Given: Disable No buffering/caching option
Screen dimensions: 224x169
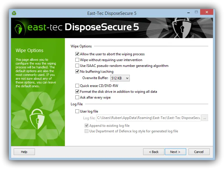Looking at the screenshot, I should [x=77, y=72].
